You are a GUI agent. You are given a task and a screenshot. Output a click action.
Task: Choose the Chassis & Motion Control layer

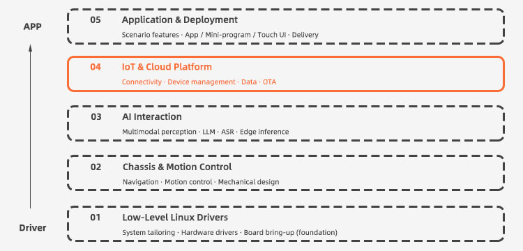(285, 173)
